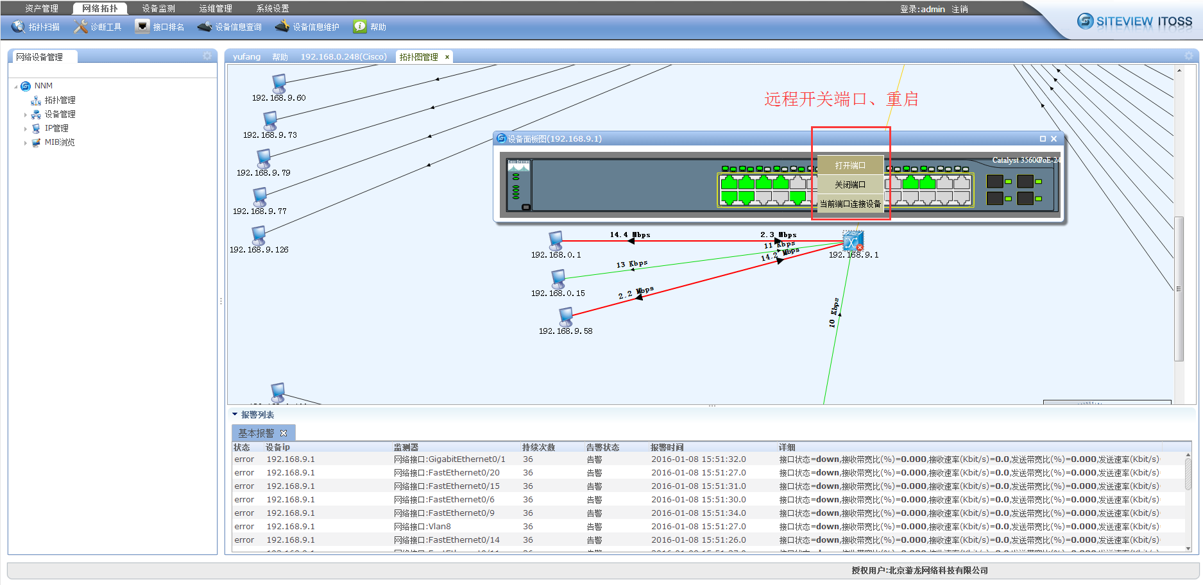
Task: Collapse the 报警列表 alarm list panel
Action: pos(235,415)
